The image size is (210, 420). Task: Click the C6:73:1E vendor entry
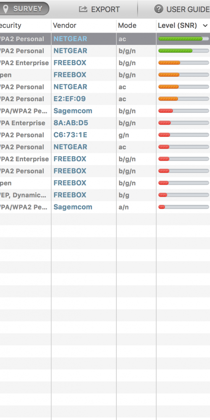[70, 135]
